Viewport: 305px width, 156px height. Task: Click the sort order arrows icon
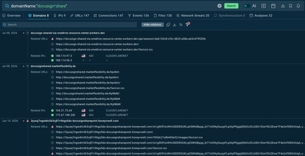[x=181, y=25]
